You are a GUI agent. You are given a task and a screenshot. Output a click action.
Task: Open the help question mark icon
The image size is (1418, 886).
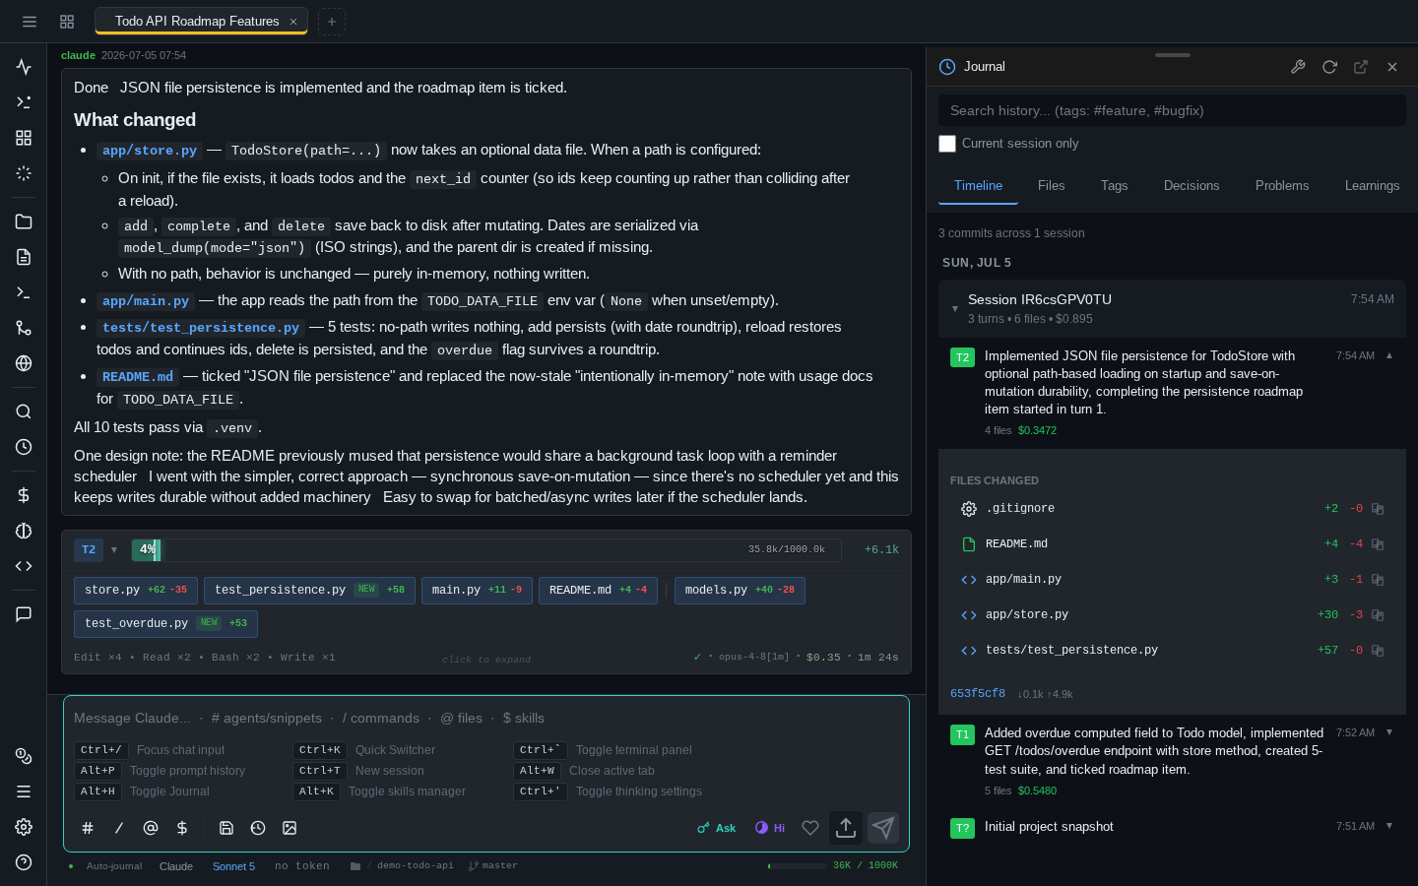(x=24, y=862)
